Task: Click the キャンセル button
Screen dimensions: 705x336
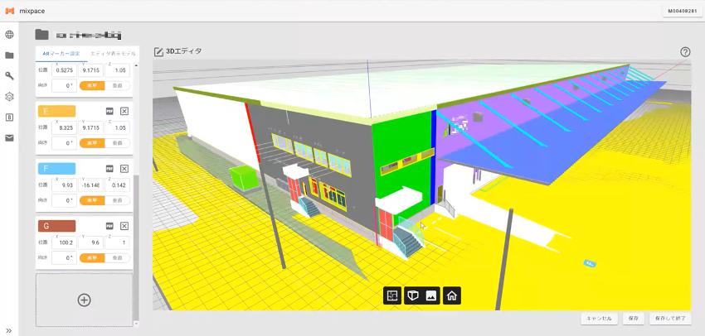Action: coord(599,318)
